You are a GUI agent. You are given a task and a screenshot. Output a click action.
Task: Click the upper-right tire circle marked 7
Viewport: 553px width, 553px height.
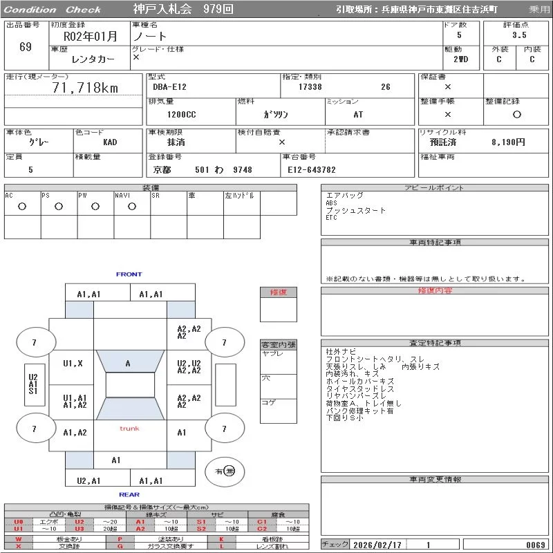[x=224, y=342]
